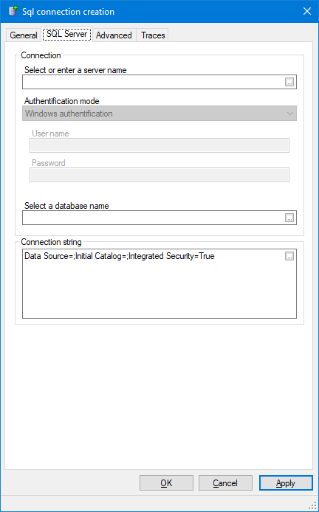Image resolution: width=319 pixels, height=512 pixels.
Task: Open the connection string editor ellipsis button
Action: pyautogui.click(x=289, y=256)
